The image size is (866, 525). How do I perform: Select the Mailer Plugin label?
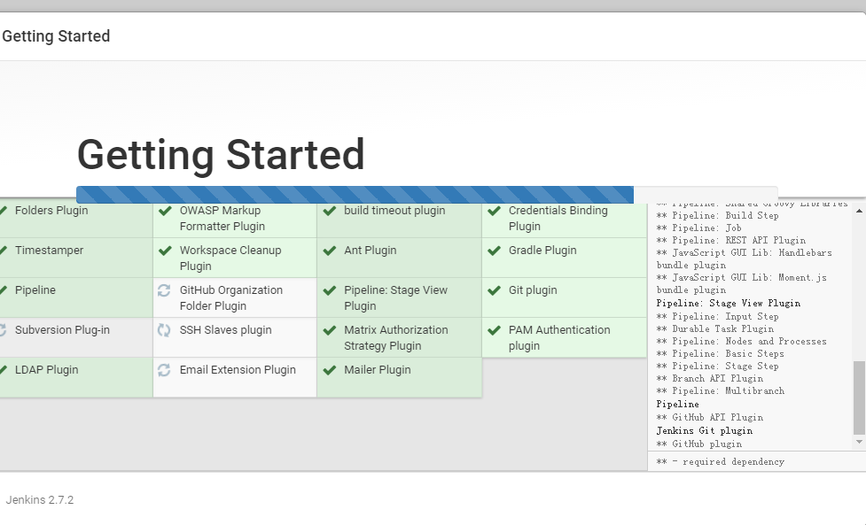tap(378, 369)
